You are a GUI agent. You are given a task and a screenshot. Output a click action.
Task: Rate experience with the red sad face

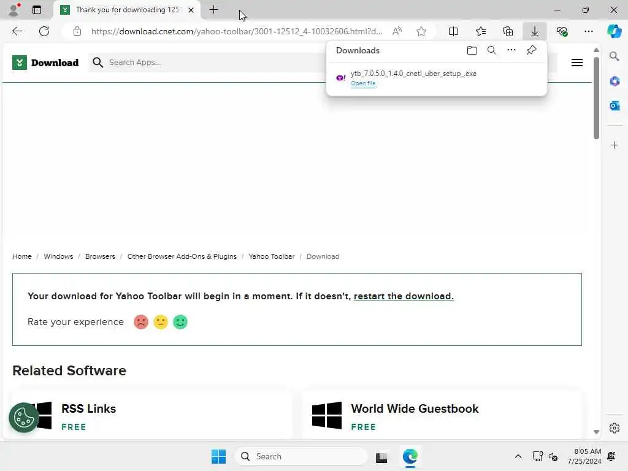tap(141, 322)
